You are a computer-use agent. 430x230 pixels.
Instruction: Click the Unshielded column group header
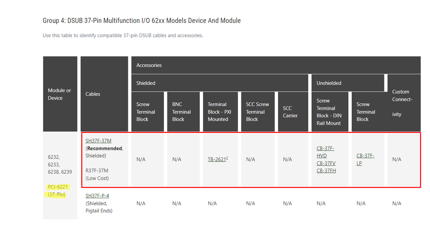coord(329,83)
